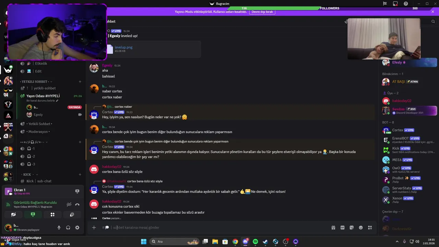The height and width of the screenshot is (247, 439).
Task: Open Xenon bot in the member list
Action: pyautogui.click(x=409, y=200)
